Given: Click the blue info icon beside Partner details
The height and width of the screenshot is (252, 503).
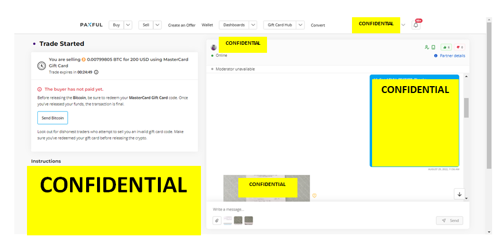Looking at the screenshot, I should (436, 56).
